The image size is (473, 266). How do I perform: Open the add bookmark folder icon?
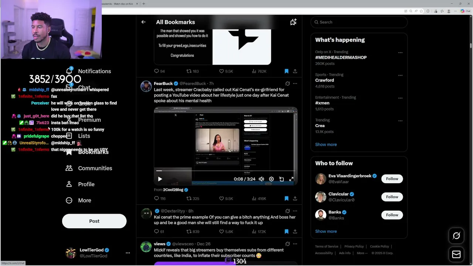coord(293,22)
